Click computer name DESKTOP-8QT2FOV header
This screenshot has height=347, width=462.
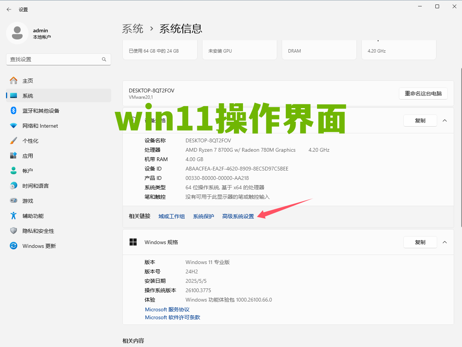(151, 91)
